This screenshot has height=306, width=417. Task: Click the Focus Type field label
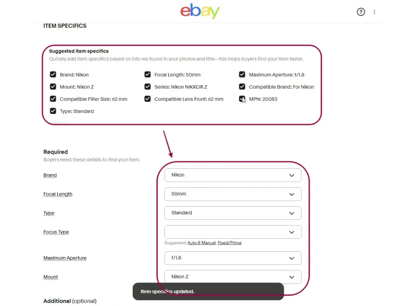56,232
